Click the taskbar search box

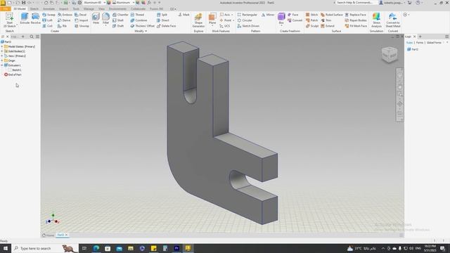click(45, 248)
